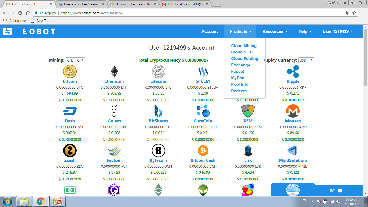Select Pool Info from Products menu
Image resolution: width=368 pixels, height=207 pixels.
click(240, 84)
